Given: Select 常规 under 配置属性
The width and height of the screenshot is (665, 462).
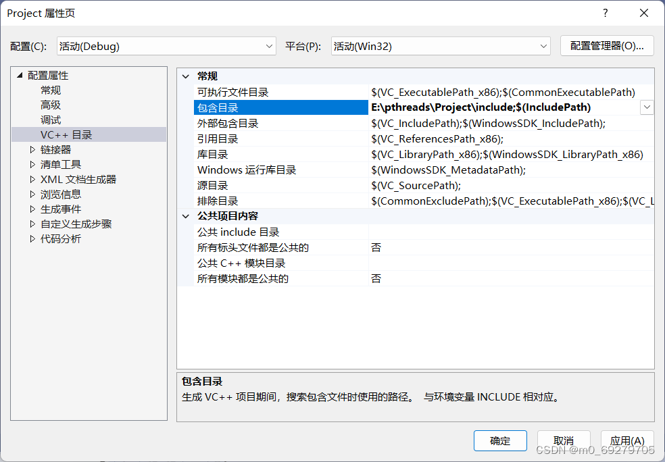Looking at the screenshot, I should (x=50, y=90).
